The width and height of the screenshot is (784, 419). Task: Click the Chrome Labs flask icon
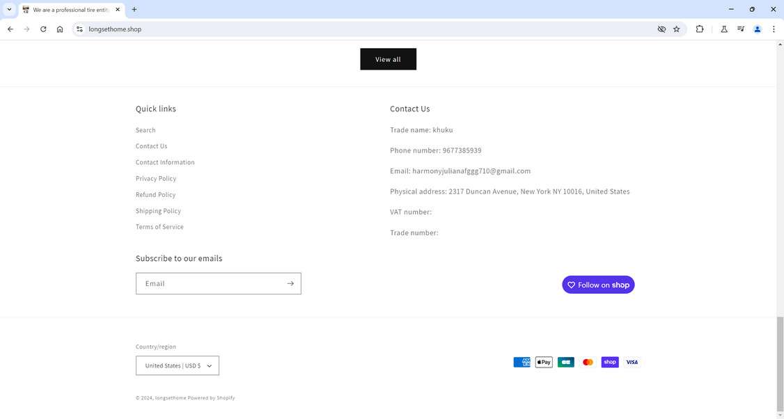[724, 29]
